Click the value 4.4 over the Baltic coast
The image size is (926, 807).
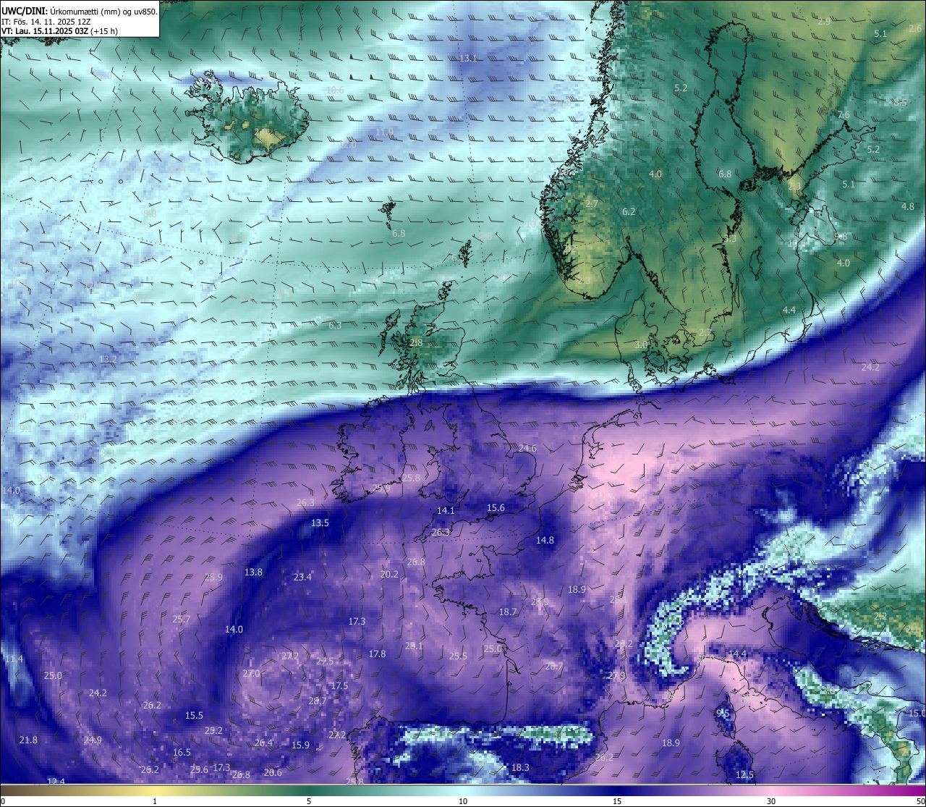point(789,310)
